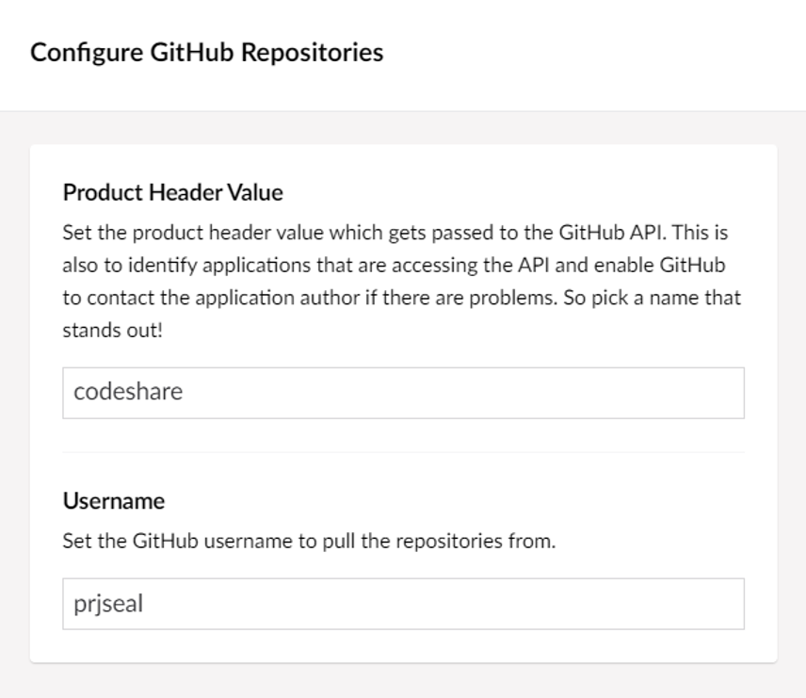Click the Product Header Value input field
806x698 pixels.
click(403, 393)
